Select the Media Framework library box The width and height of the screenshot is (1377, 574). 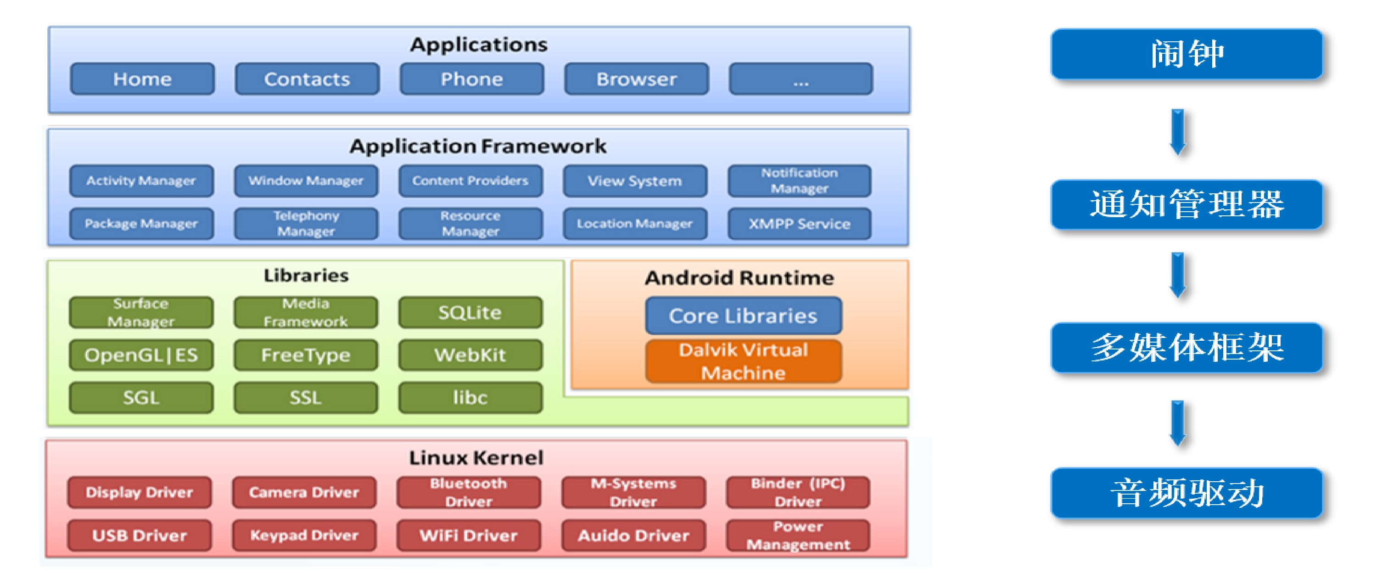pos(306,312)
